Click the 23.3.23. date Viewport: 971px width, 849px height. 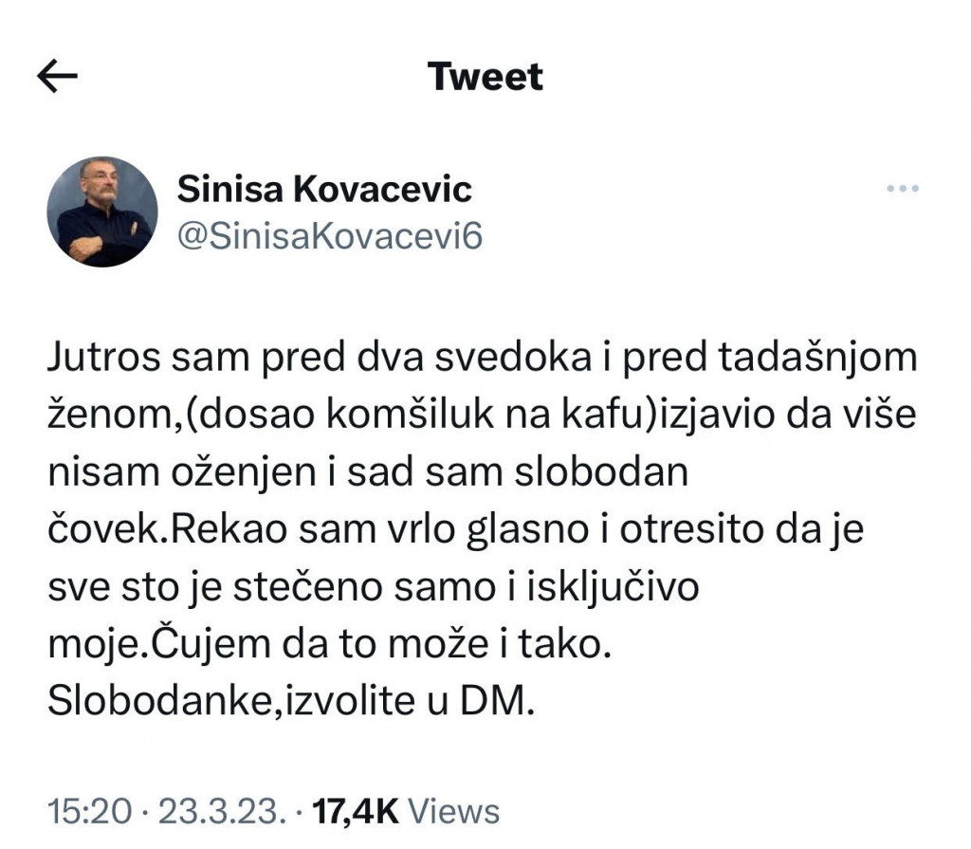click(x=221, y=811)
